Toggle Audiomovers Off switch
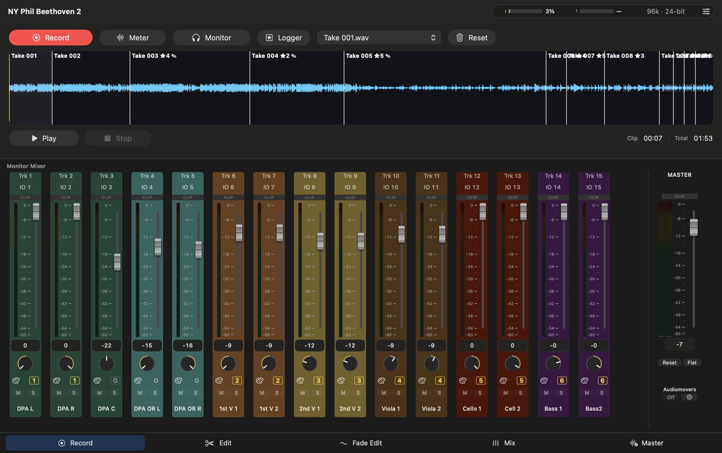 671,397
